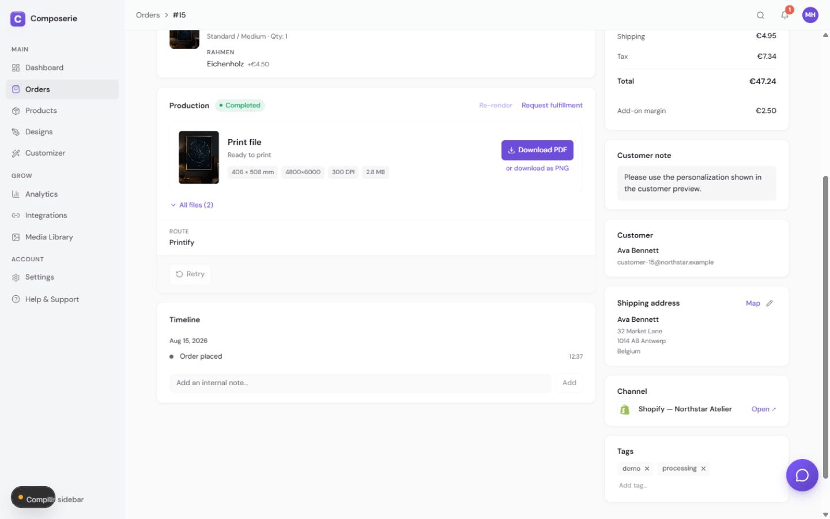Open Products section

coord(62,111)
